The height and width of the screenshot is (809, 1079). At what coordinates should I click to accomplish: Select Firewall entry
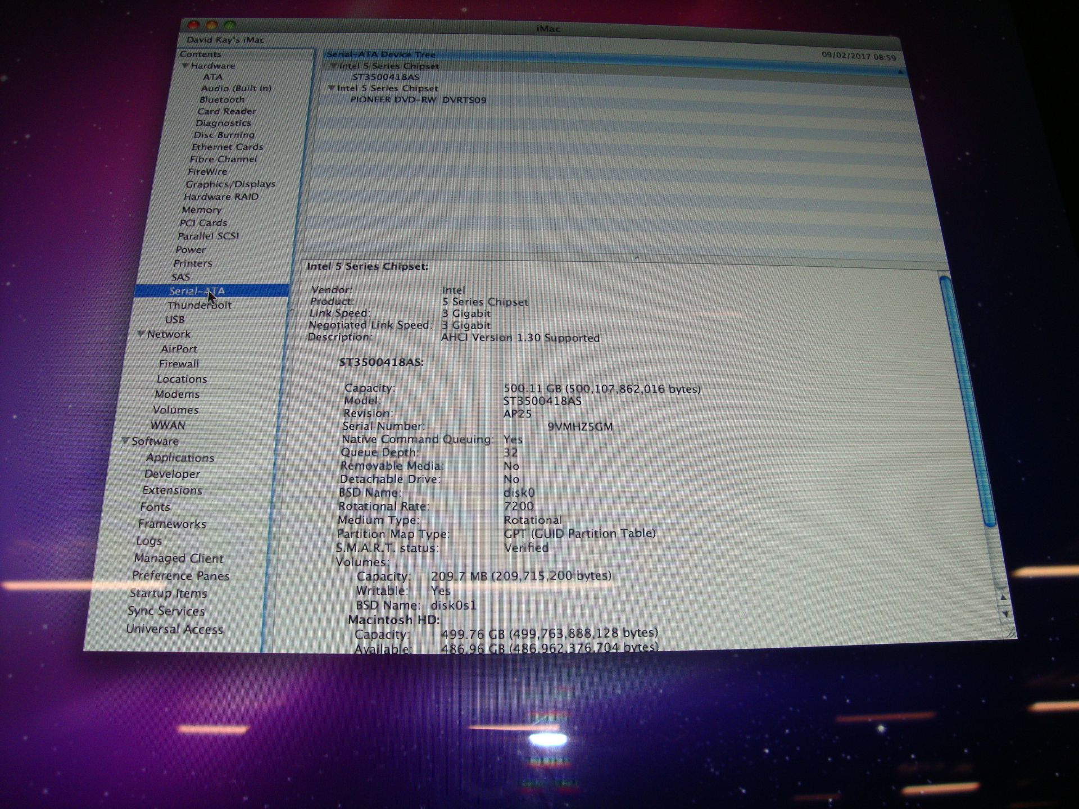pyautogui.click(x=178, y=363)
